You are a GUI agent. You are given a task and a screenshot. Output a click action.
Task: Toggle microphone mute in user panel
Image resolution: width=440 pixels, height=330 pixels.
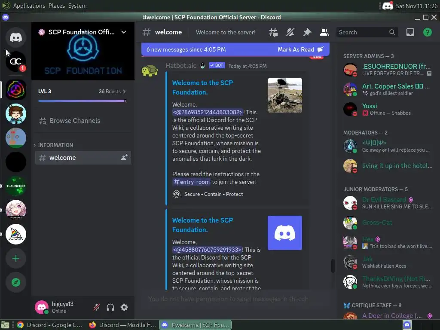tap(97, 307)
